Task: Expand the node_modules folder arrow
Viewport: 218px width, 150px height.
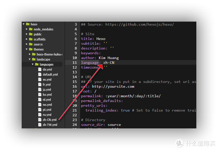Action: pos(27,29)
